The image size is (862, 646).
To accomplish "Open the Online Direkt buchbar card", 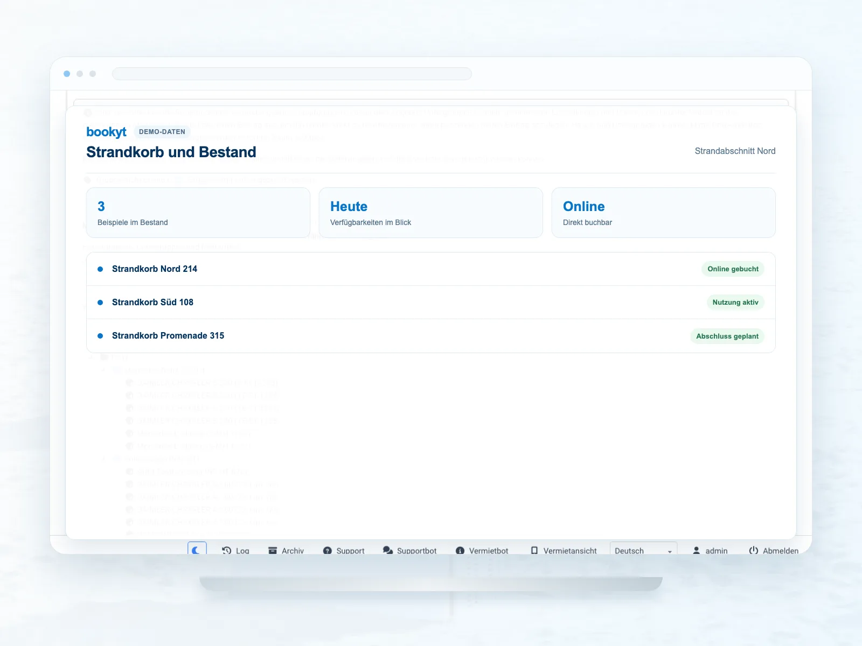I will pos(664,213).
